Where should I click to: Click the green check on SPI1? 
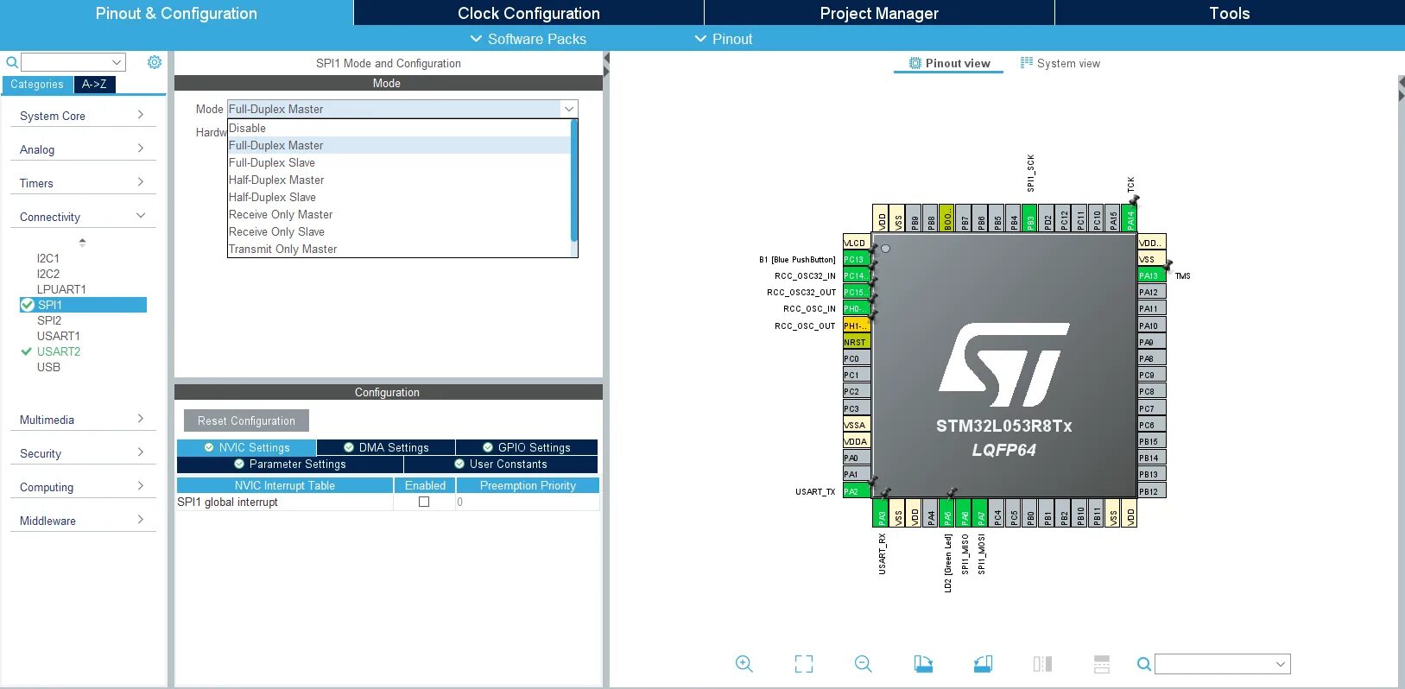[28, 305]
